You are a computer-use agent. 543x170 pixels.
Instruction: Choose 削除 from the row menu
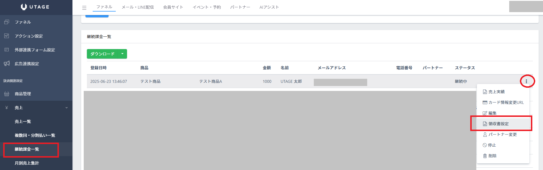click(x=503, y=156)
